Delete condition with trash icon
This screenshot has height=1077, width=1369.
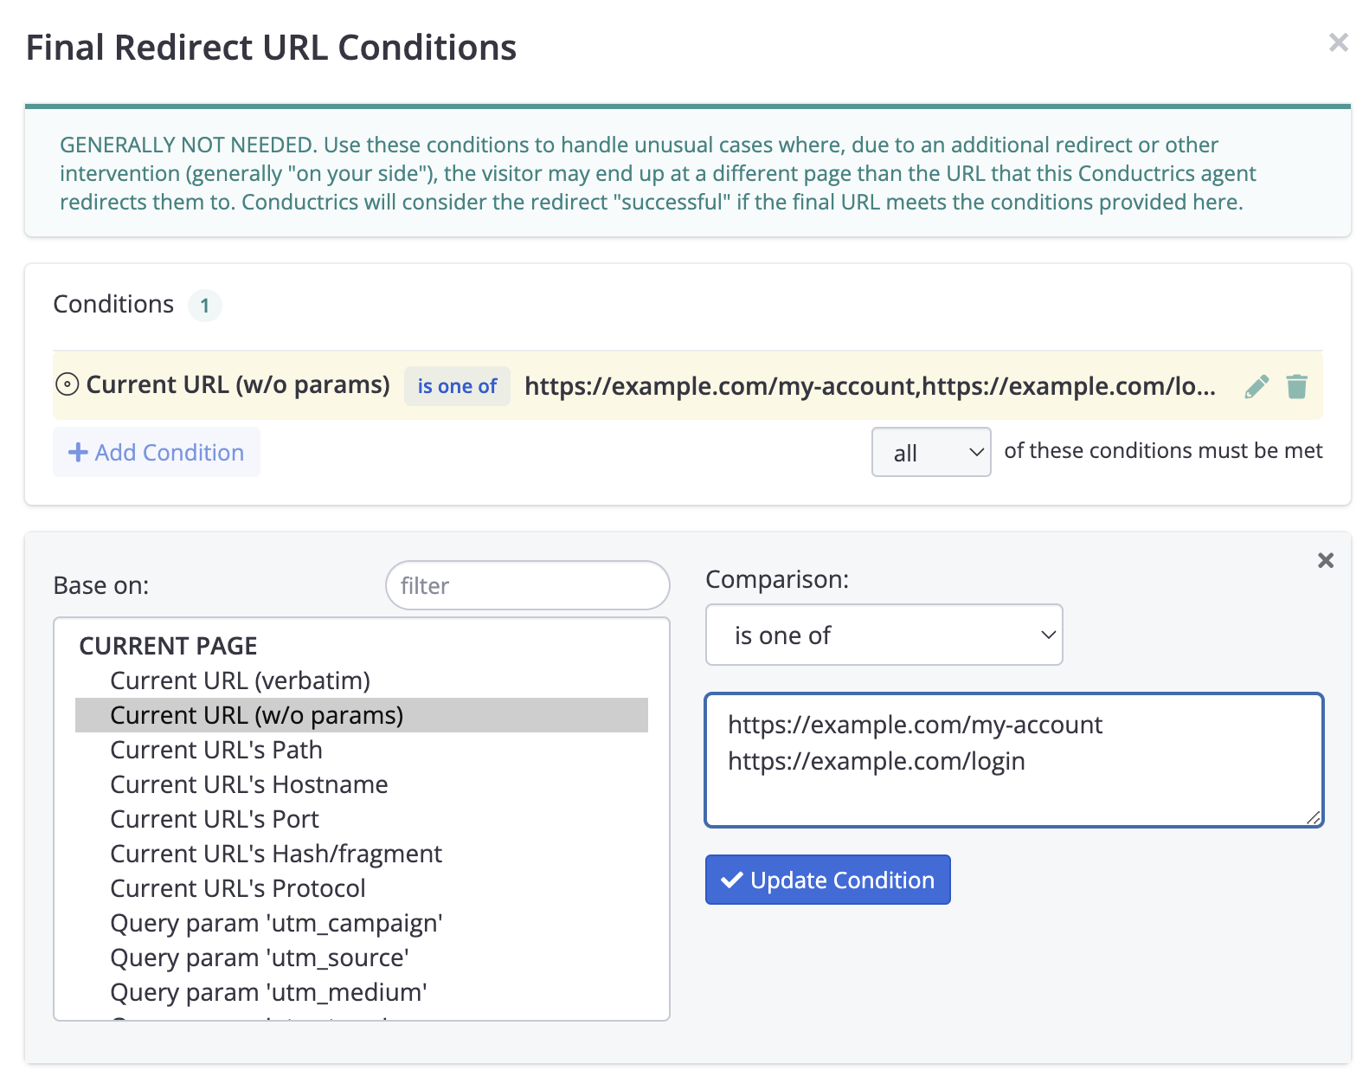pyautogui.click(x=1296, y=386)
